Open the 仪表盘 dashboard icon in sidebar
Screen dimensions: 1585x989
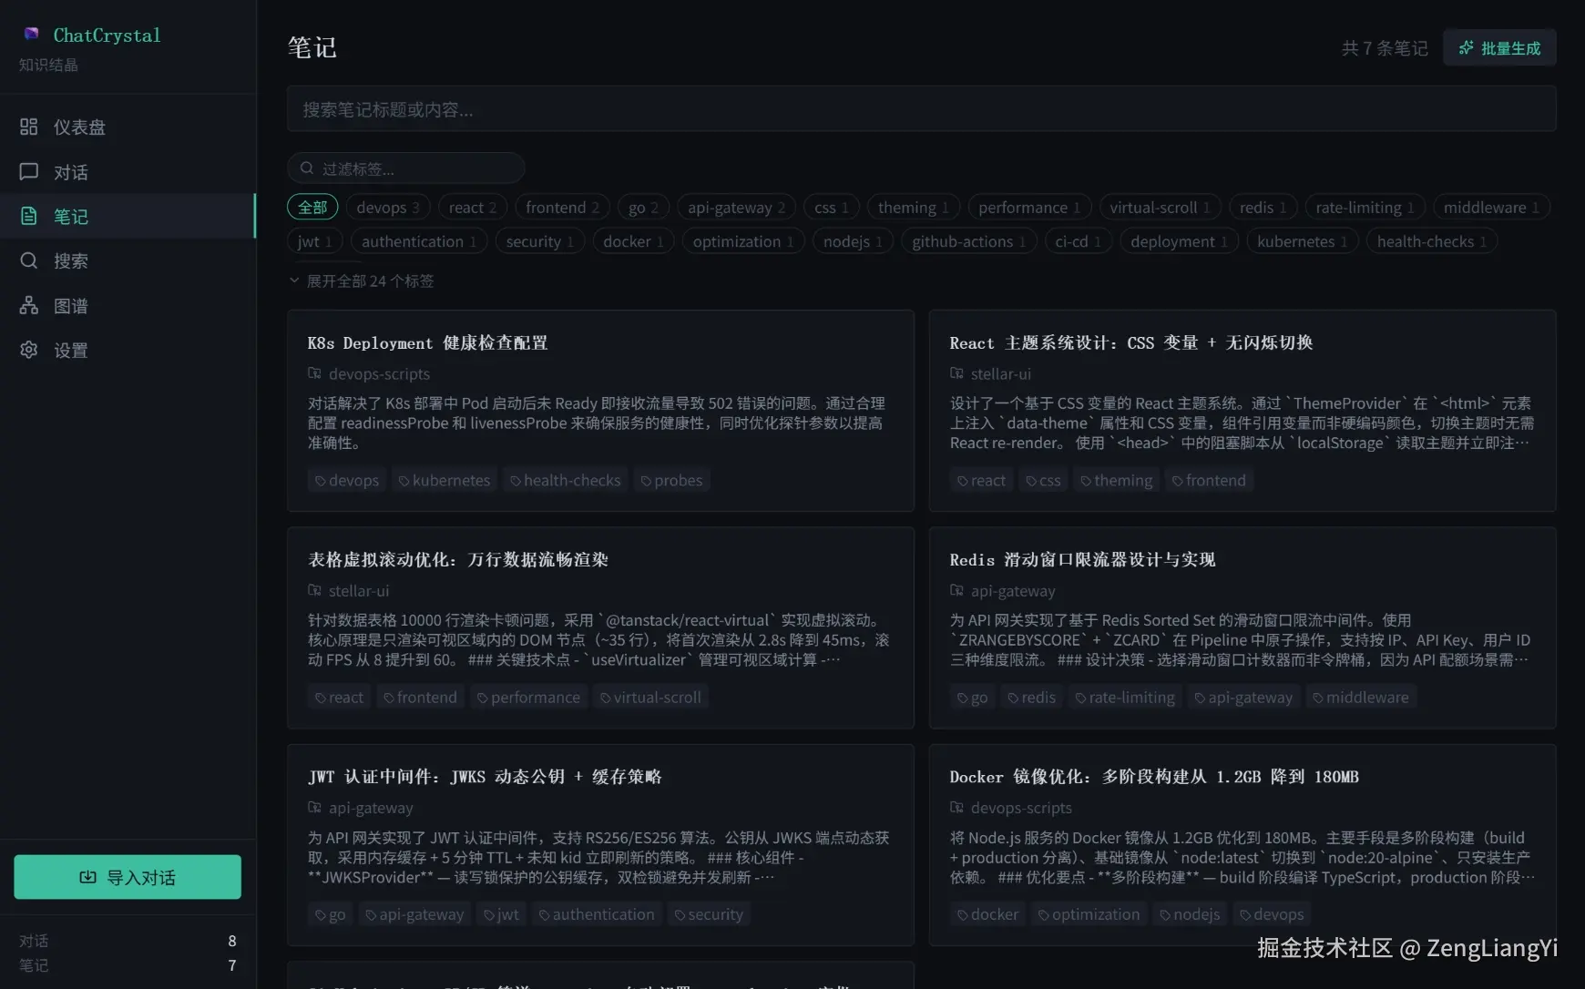tap(28, 127)
